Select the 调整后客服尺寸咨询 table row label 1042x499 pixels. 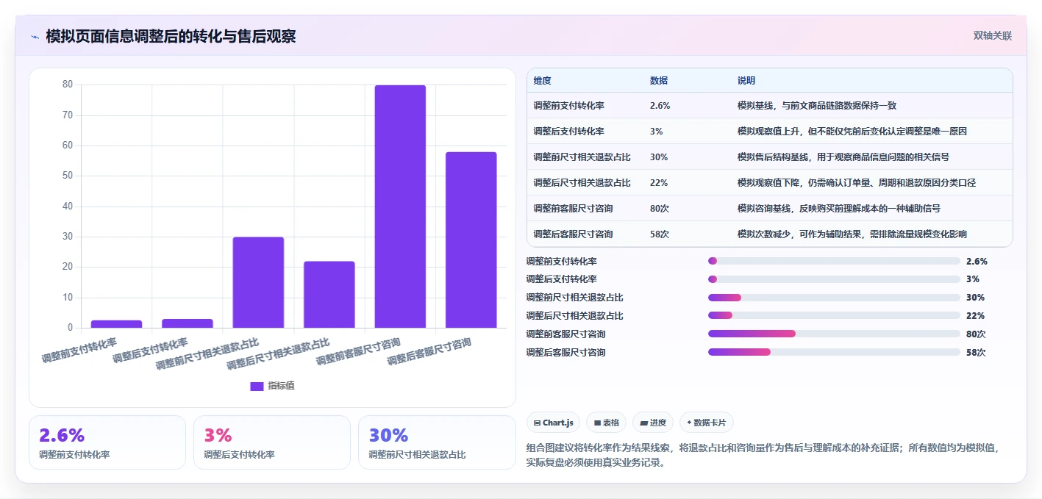(x=573, y=234)
